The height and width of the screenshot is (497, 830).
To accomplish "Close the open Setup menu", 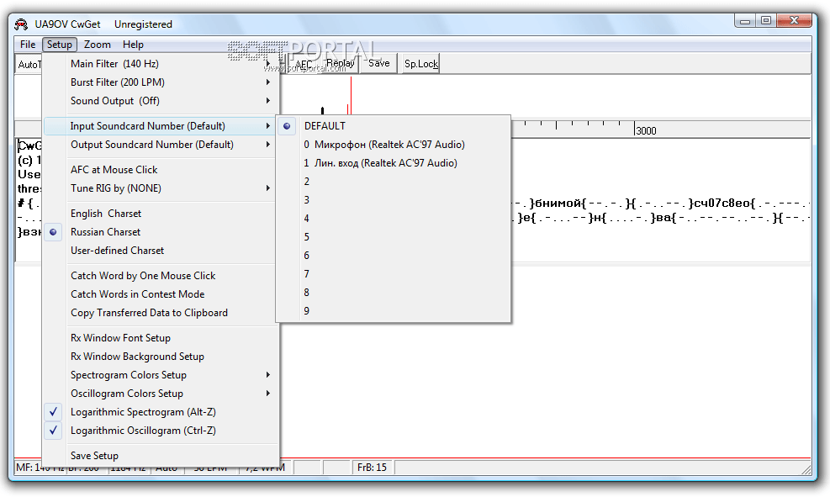I will 59,45.
